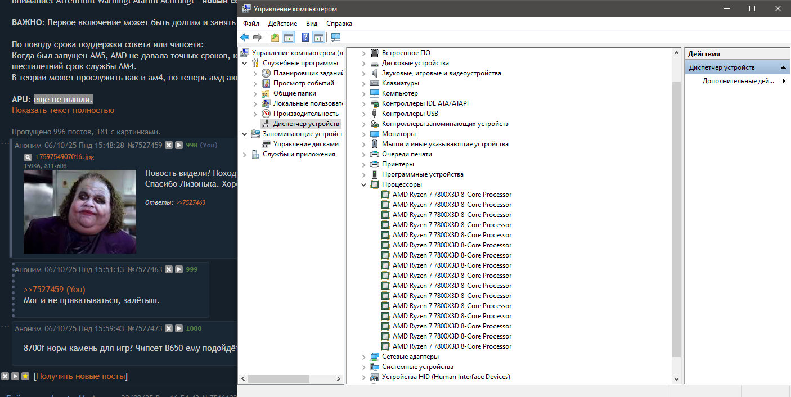Viewport: 791px width, 397px height.
Task: Open the Действие menu
Action: (282, 24)
